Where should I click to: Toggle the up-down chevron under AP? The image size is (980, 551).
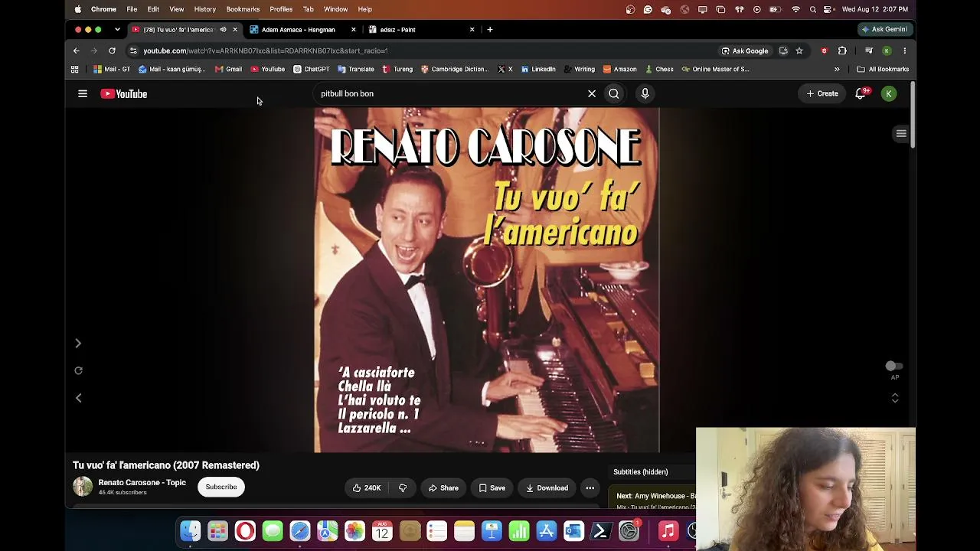pyautogui.click(x=895, y=398)
